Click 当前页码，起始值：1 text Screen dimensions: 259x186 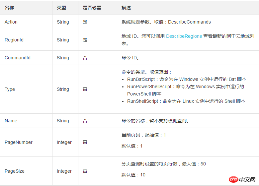[x=143, y=135]
